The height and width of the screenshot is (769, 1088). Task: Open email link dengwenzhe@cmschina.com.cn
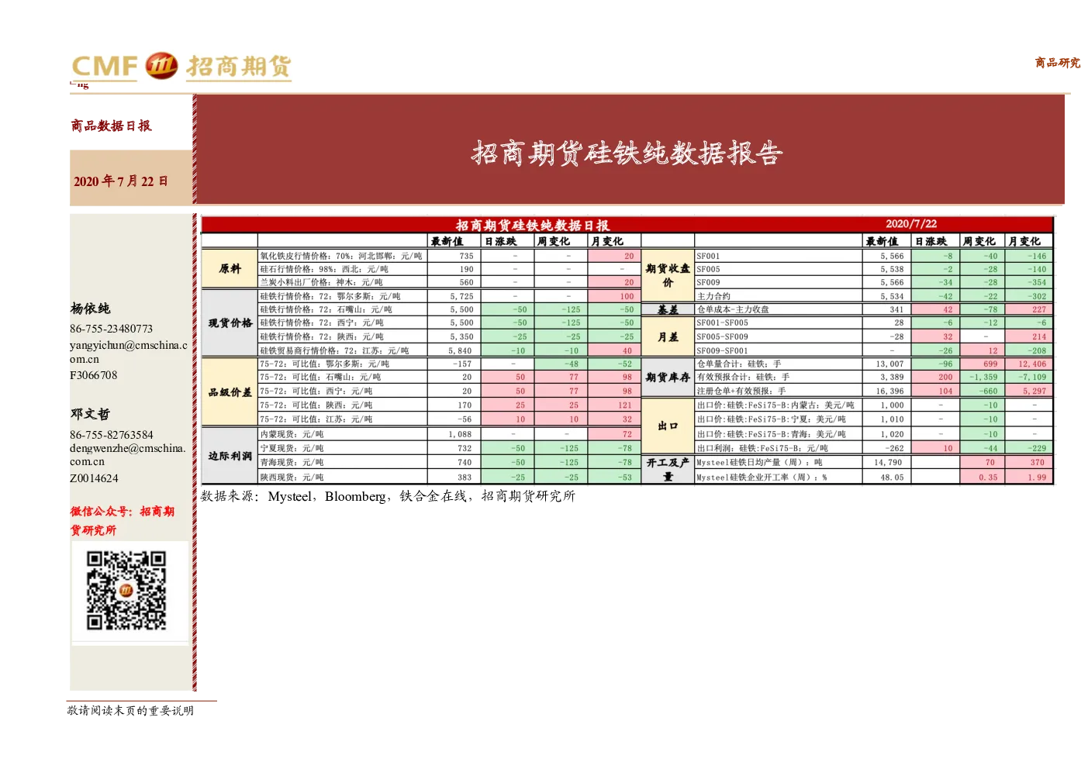point(128,455)
